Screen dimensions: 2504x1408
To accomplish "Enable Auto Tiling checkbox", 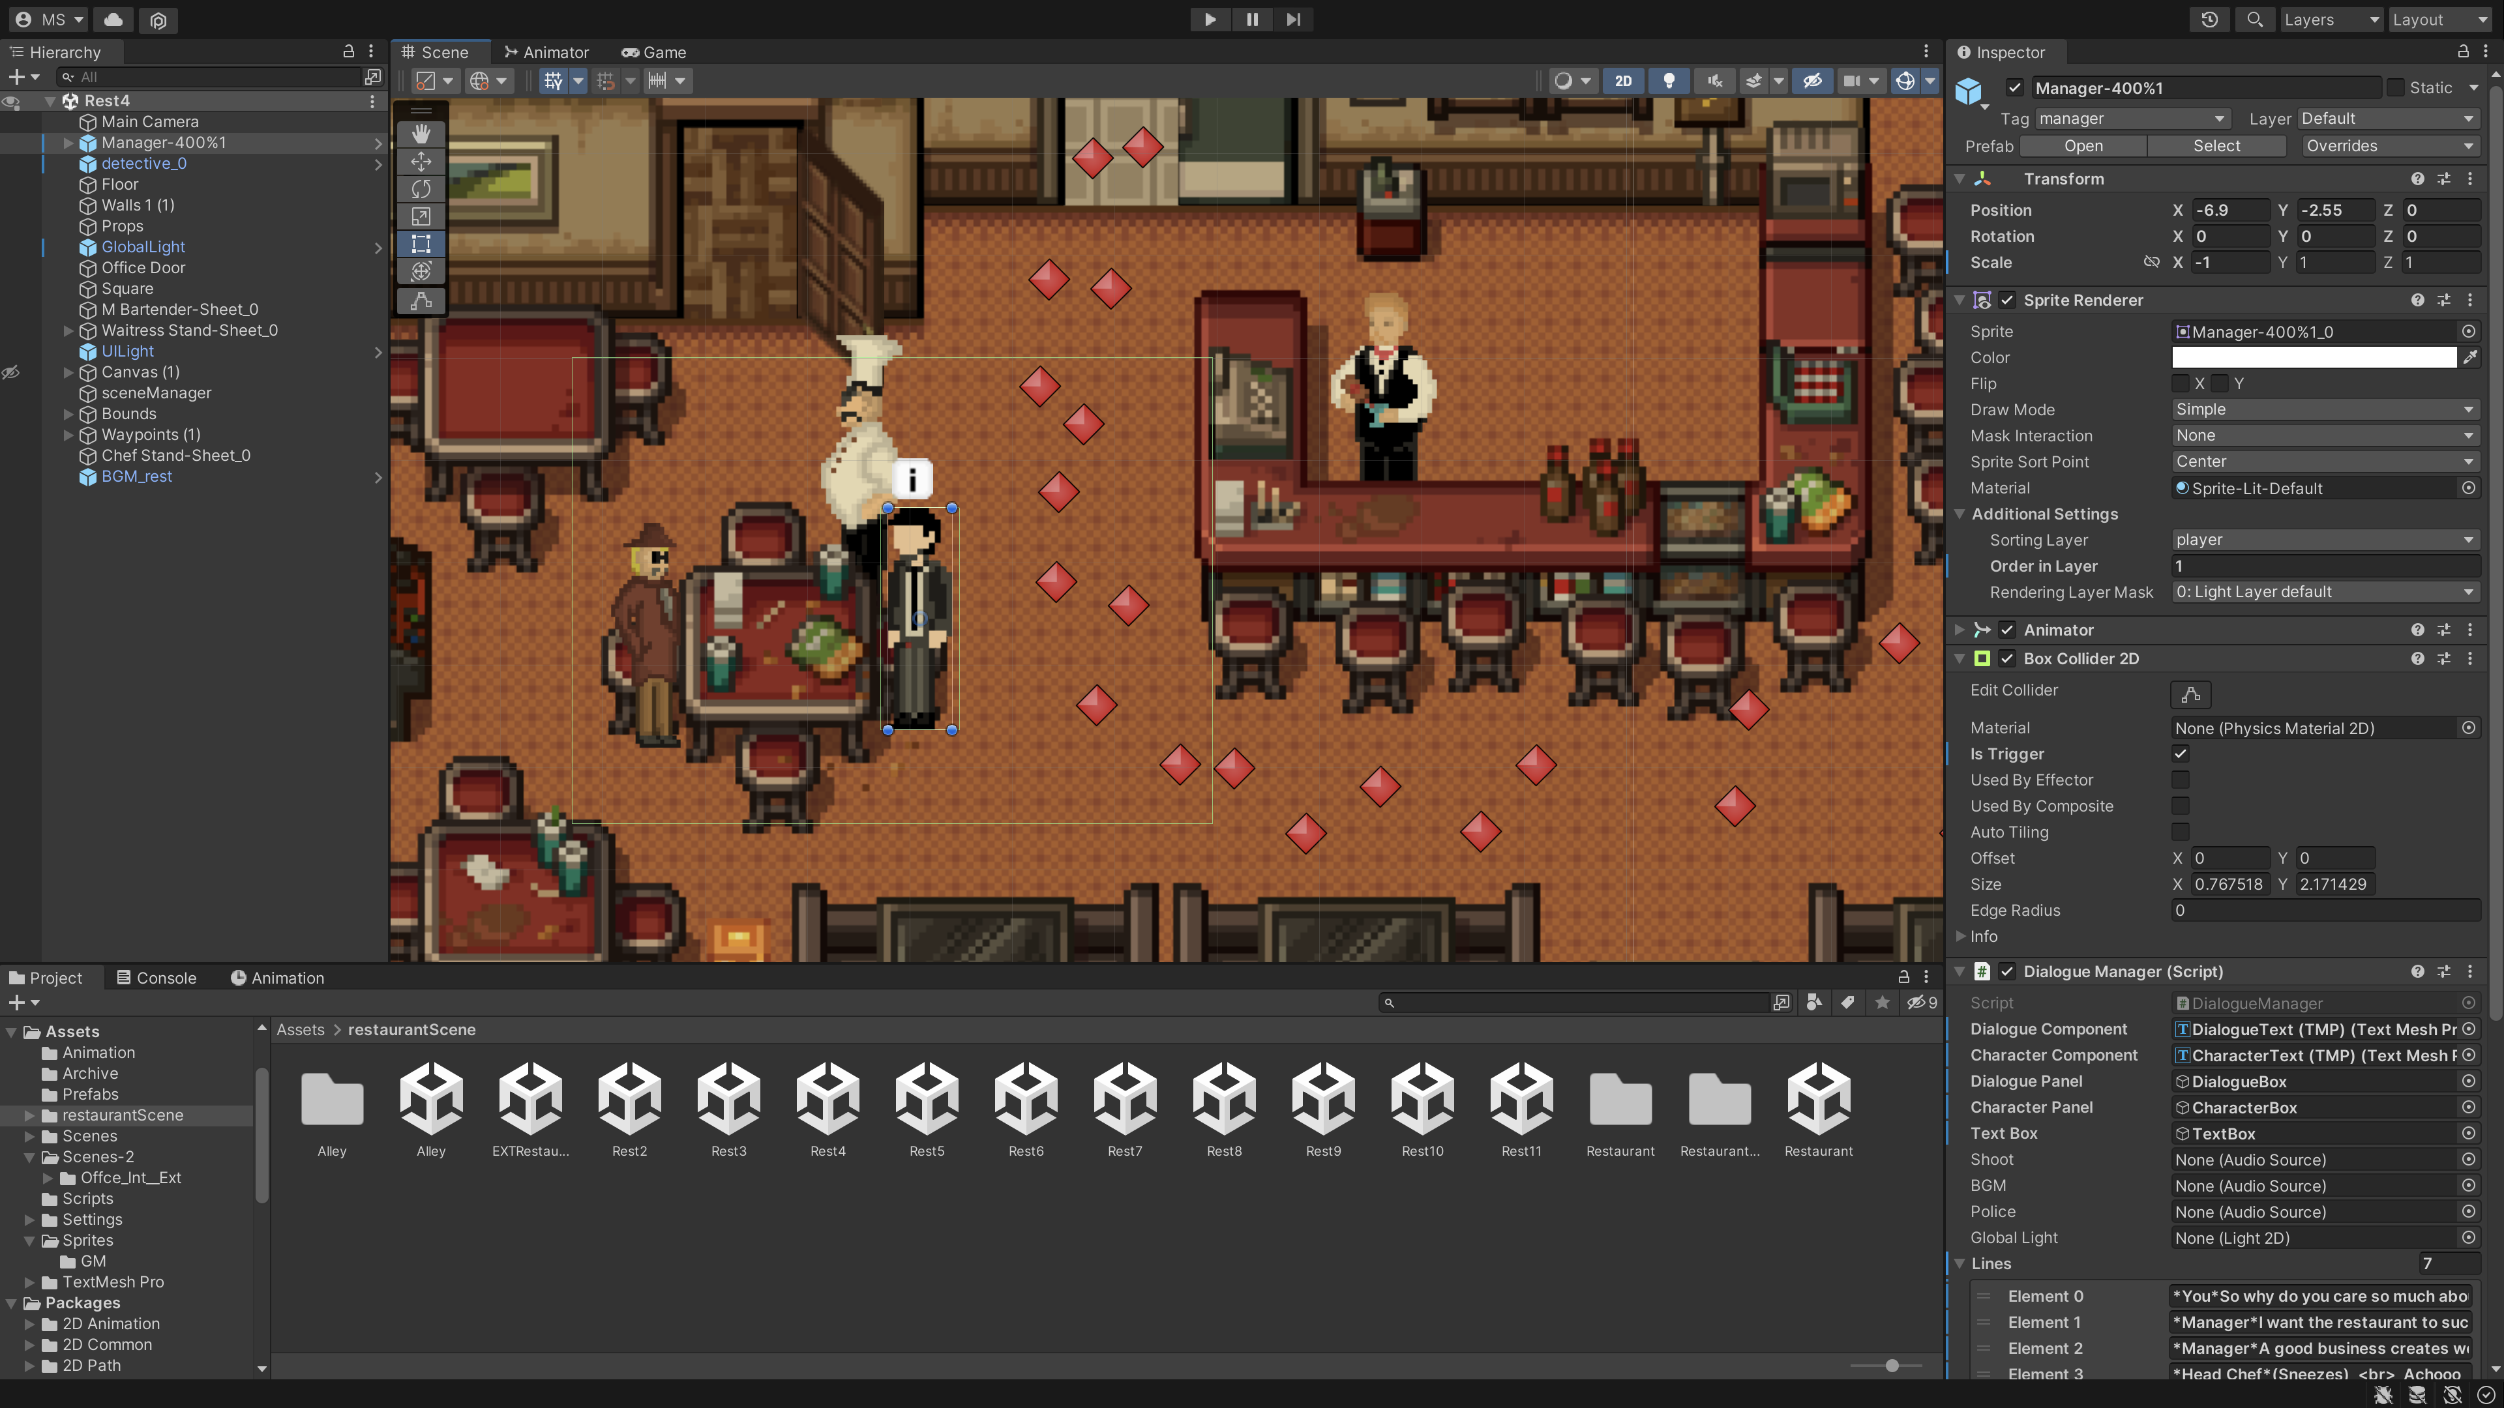I will coord(2181,833).
